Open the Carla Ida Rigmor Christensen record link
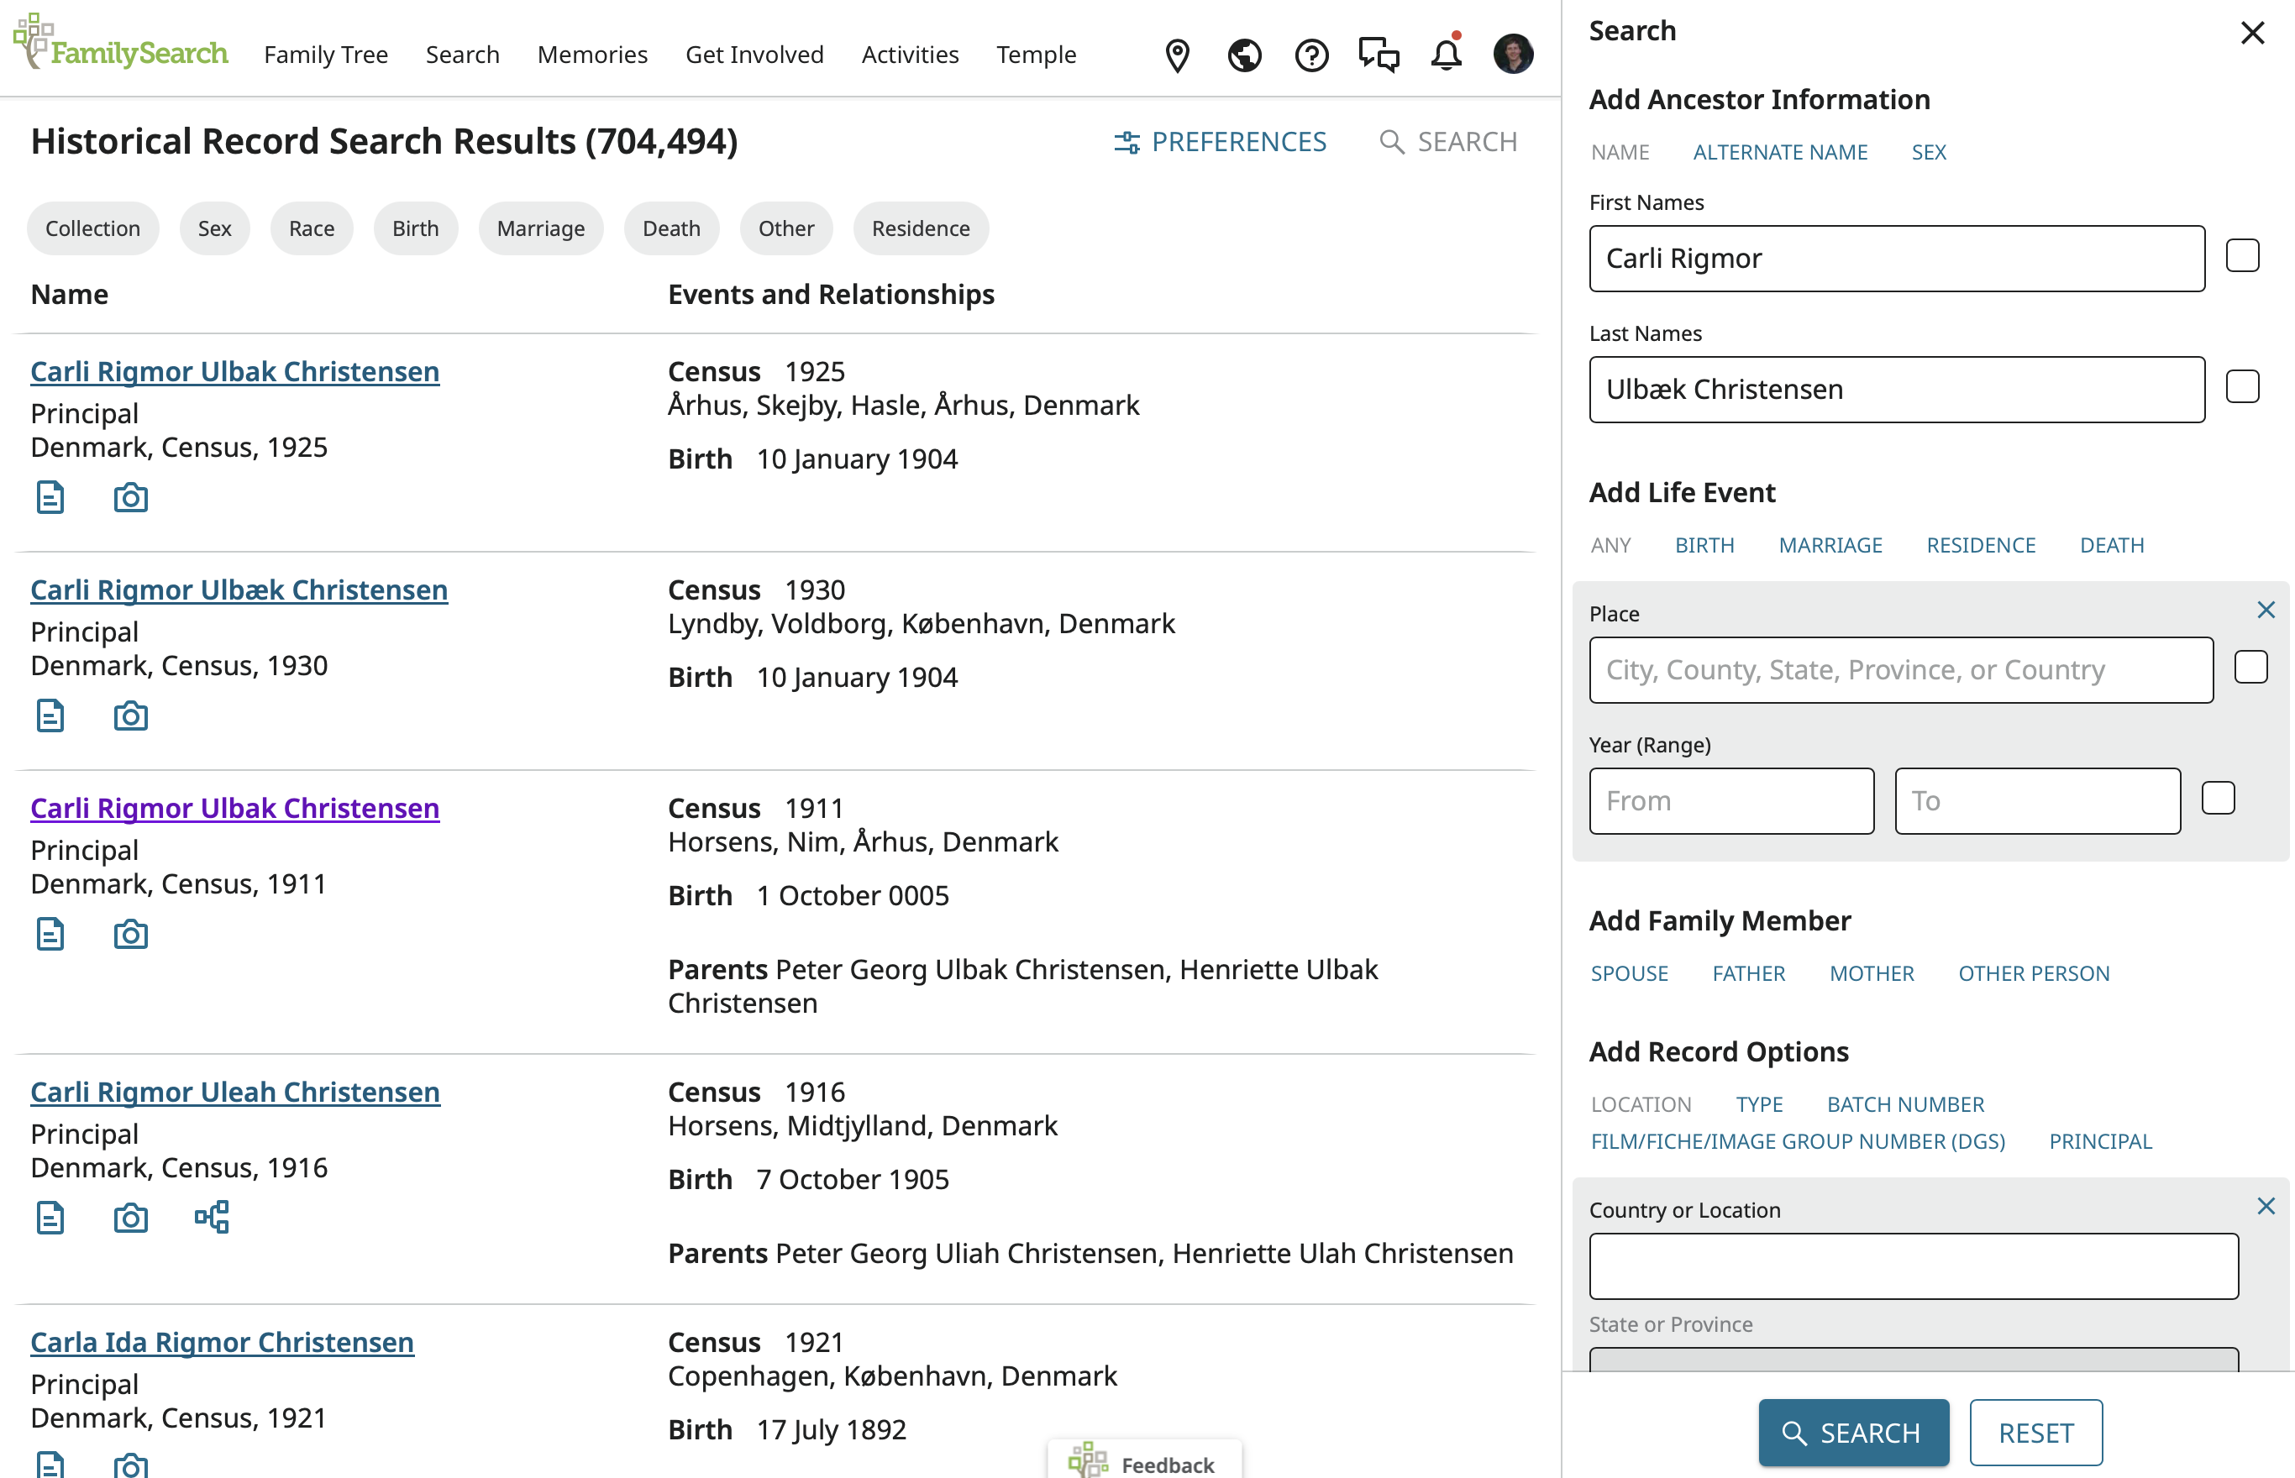Screen dimensions: 2295x1478 (222, 1341)
